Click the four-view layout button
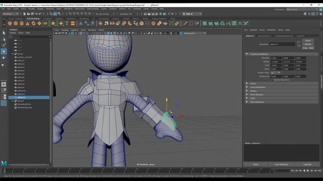Screen dimensions: 323x181 (x=4, y=90)
